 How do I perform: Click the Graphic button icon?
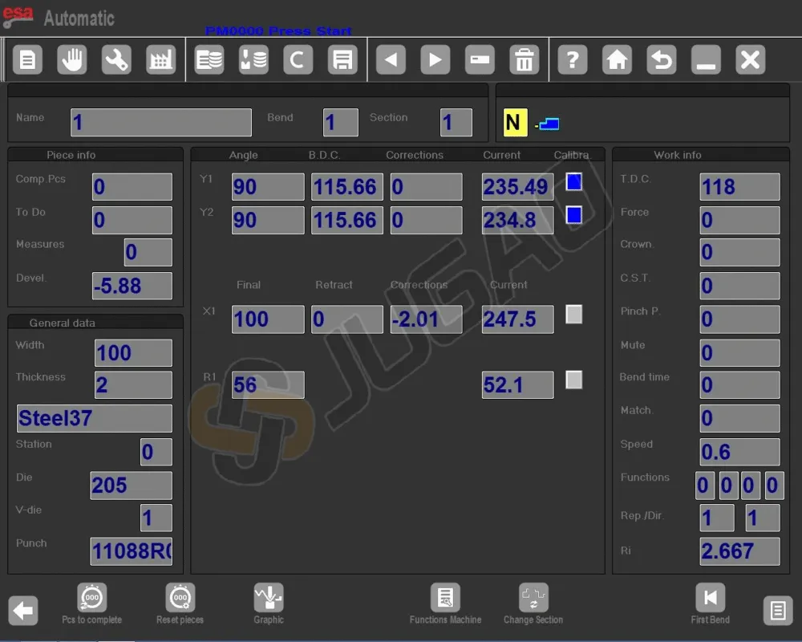tap(269, 598)
